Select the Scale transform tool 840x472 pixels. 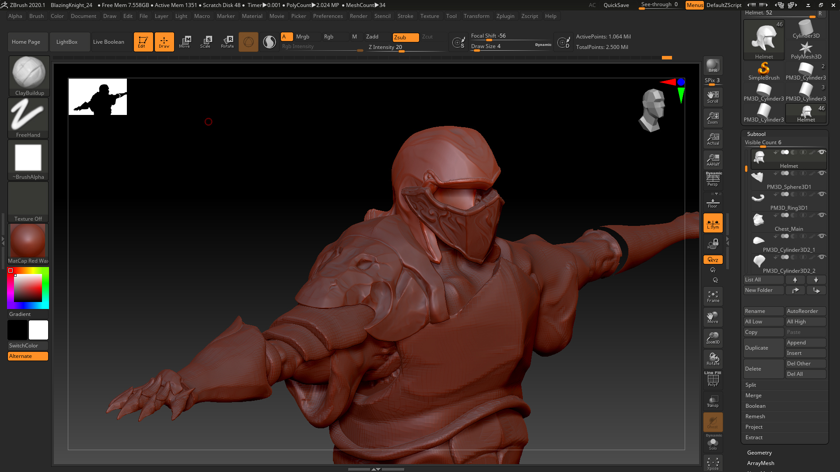pos(205,42)
